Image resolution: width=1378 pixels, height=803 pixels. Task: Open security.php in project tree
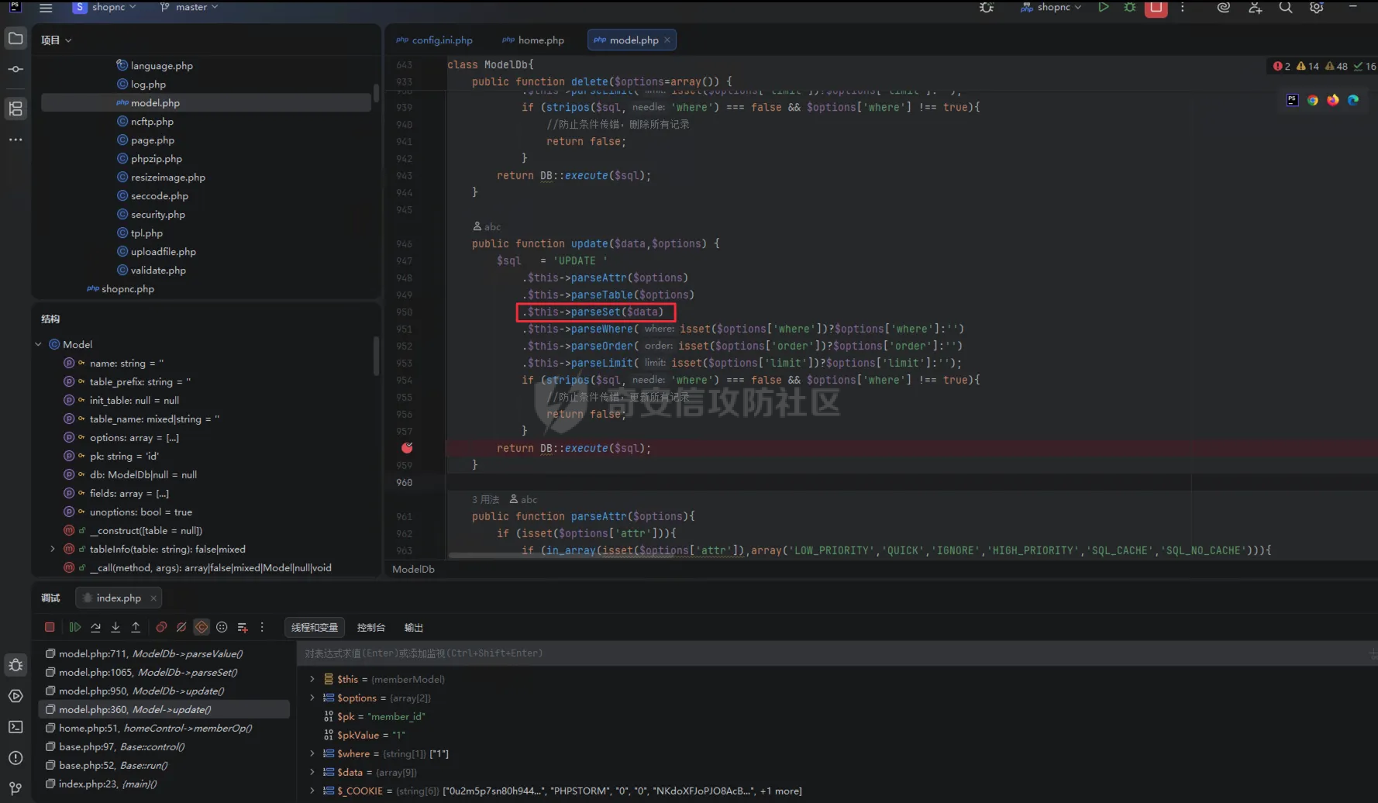[157, 215]
